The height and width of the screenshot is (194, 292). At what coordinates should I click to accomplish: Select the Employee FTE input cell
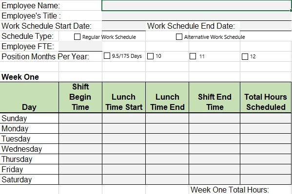point(80,46)
